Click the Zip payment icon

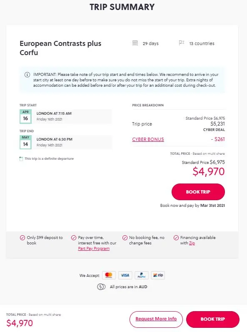point(158,275)
